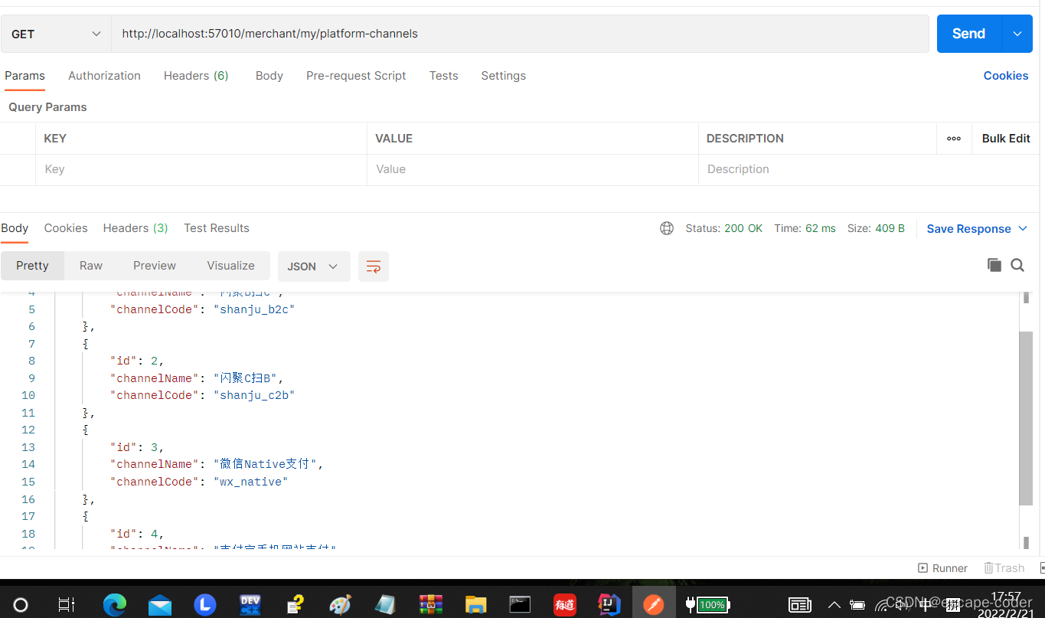This screenshot has width=1045, height=618.
Task: Click the response vertical scrollbar thumb
Action: coord(1026,418)
